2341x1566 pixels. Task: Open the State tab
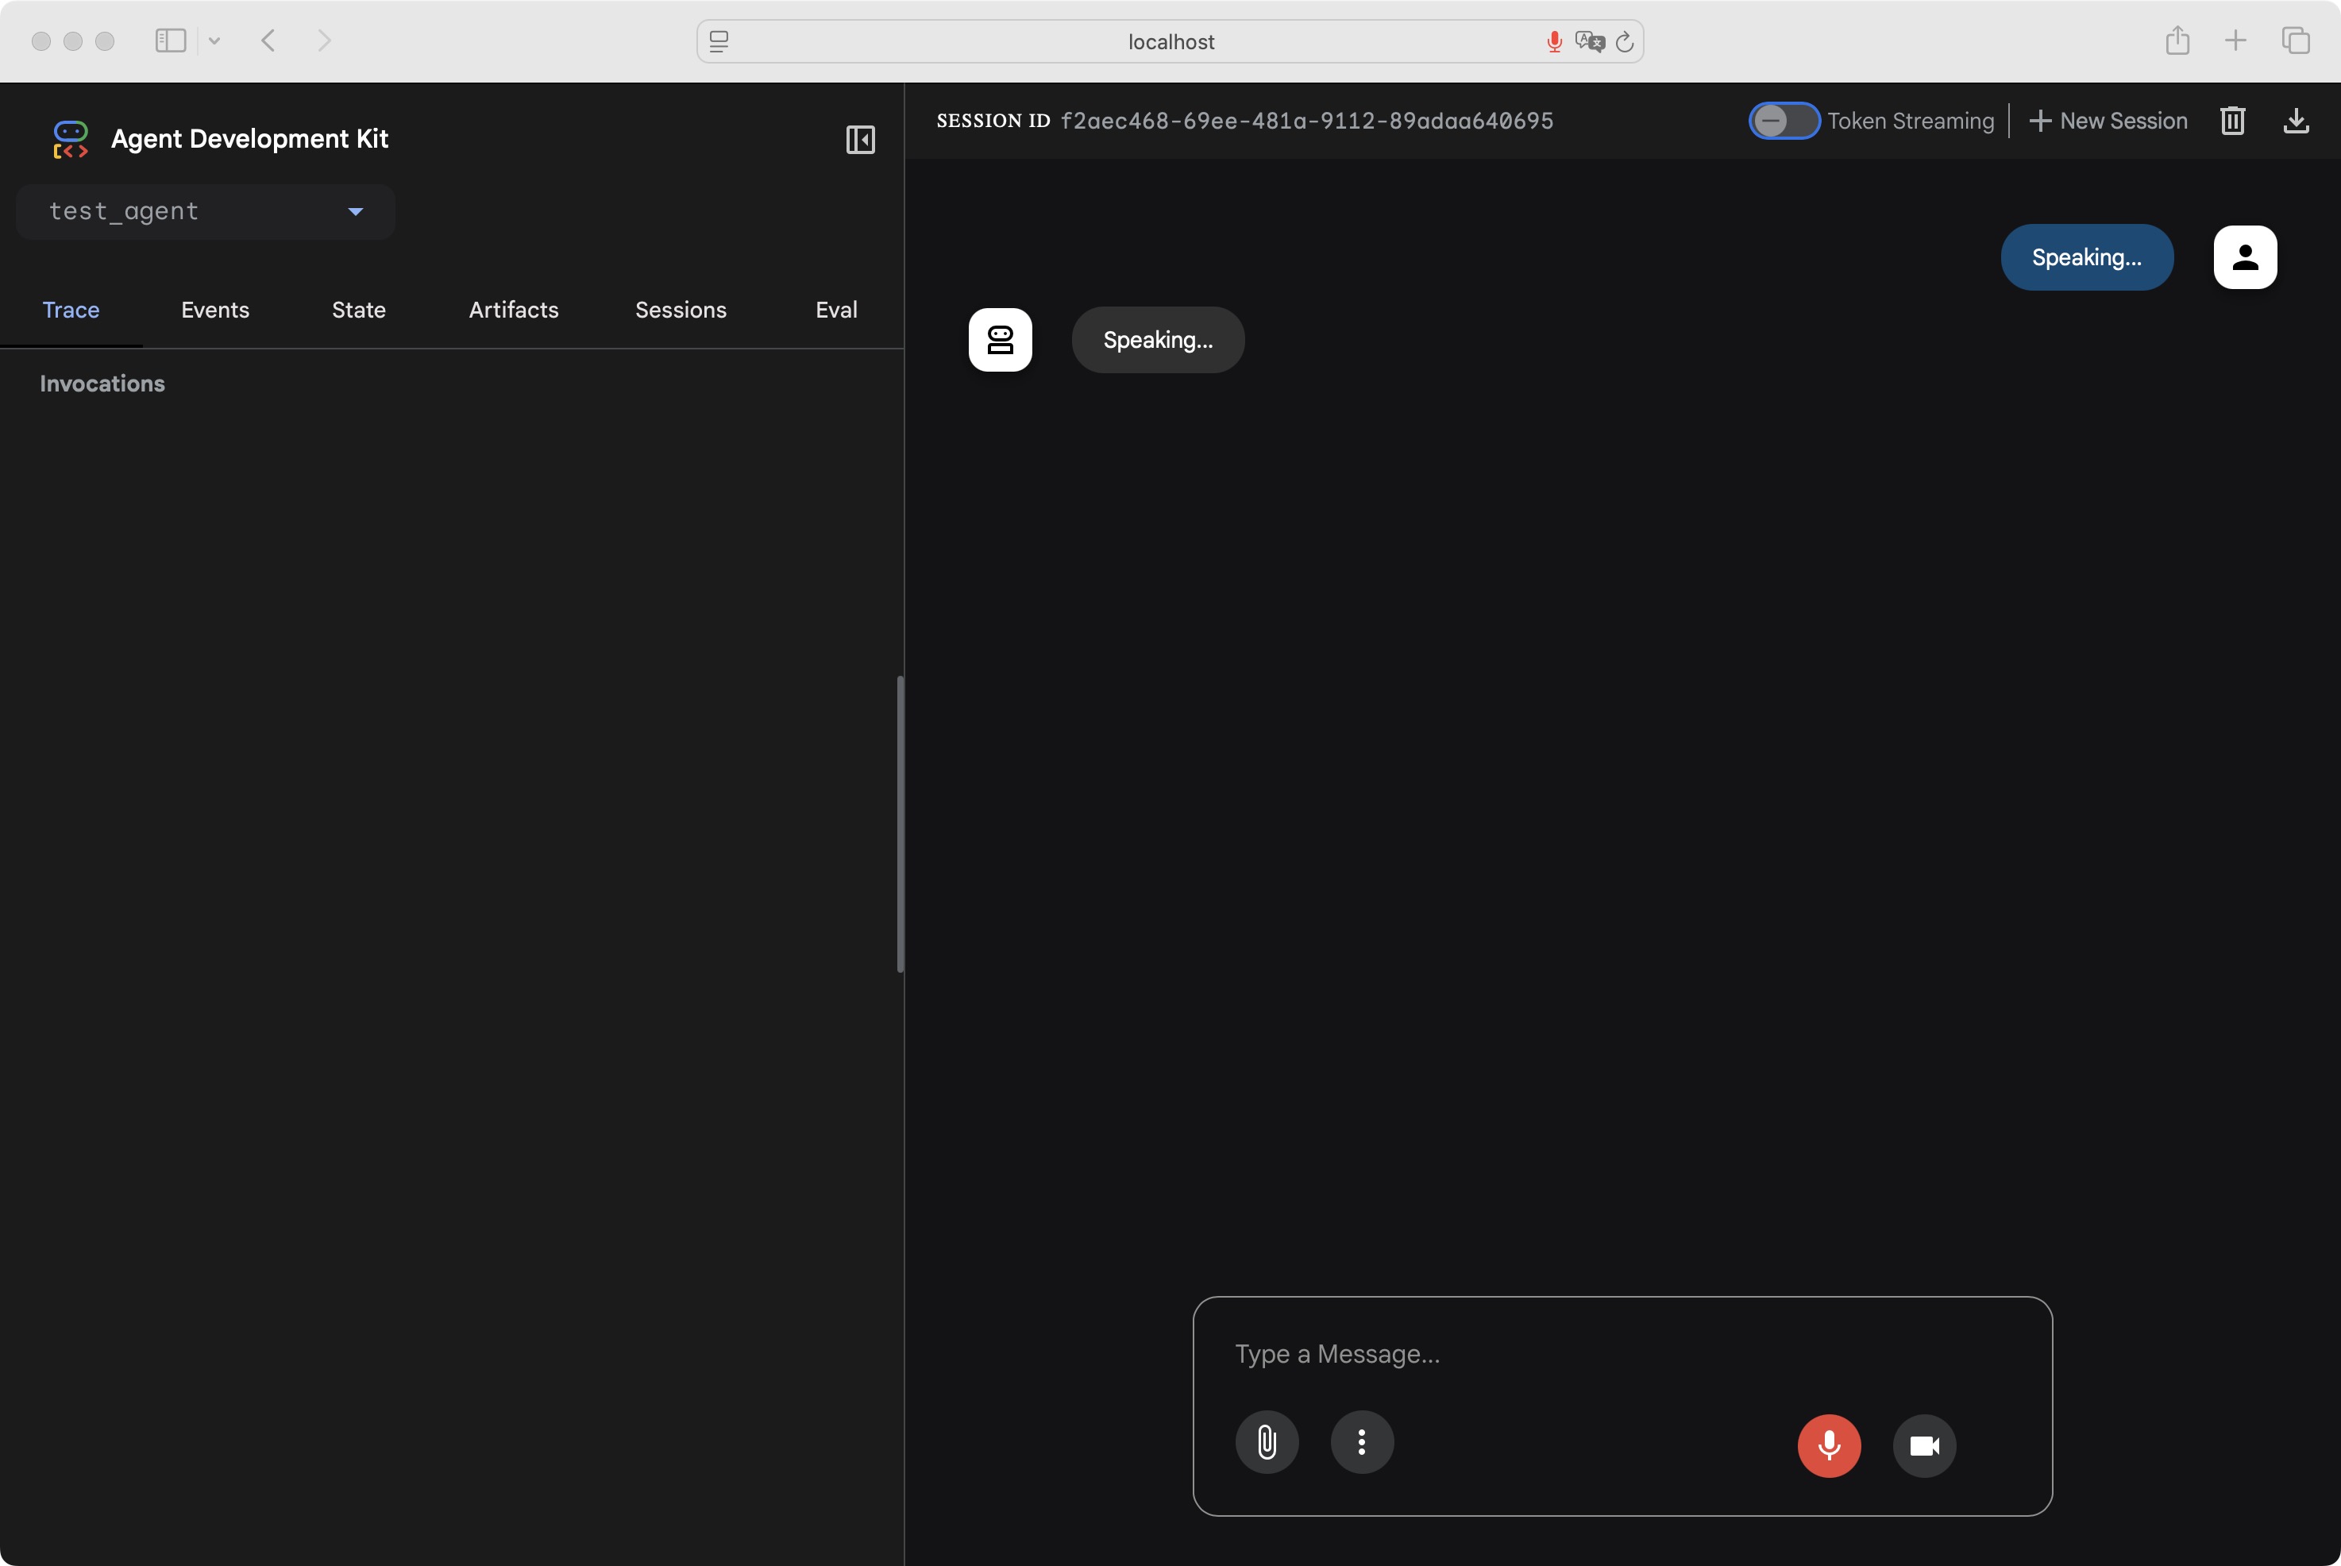pyautogui.click(x=359, y=310)
